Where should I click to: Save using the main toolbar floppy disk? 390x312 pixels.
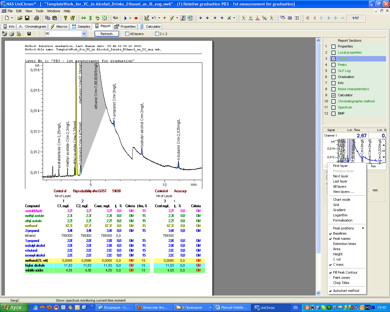[x=27, y=18]
